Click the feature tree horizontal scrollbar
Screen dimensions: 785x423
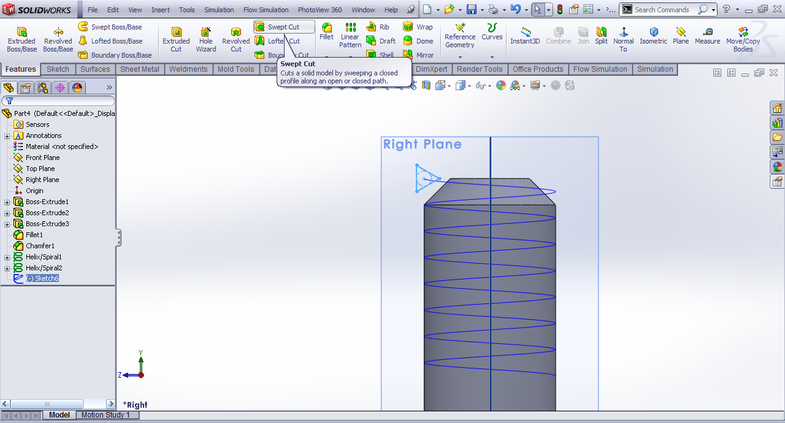point(46,404)
